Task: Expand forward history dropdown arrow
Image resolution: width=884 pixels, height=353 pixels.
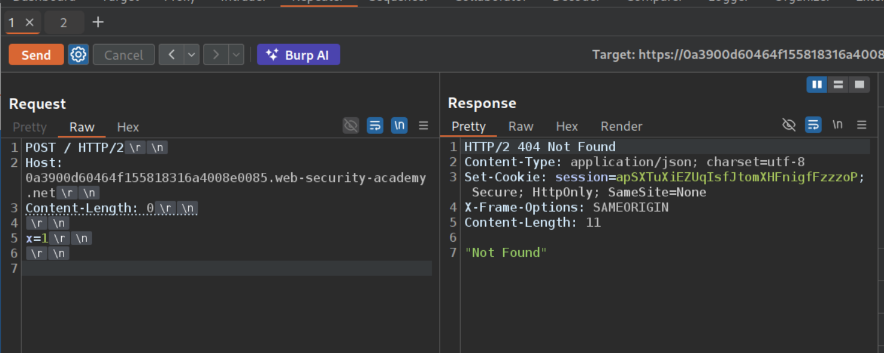Action: pos(236,54)
